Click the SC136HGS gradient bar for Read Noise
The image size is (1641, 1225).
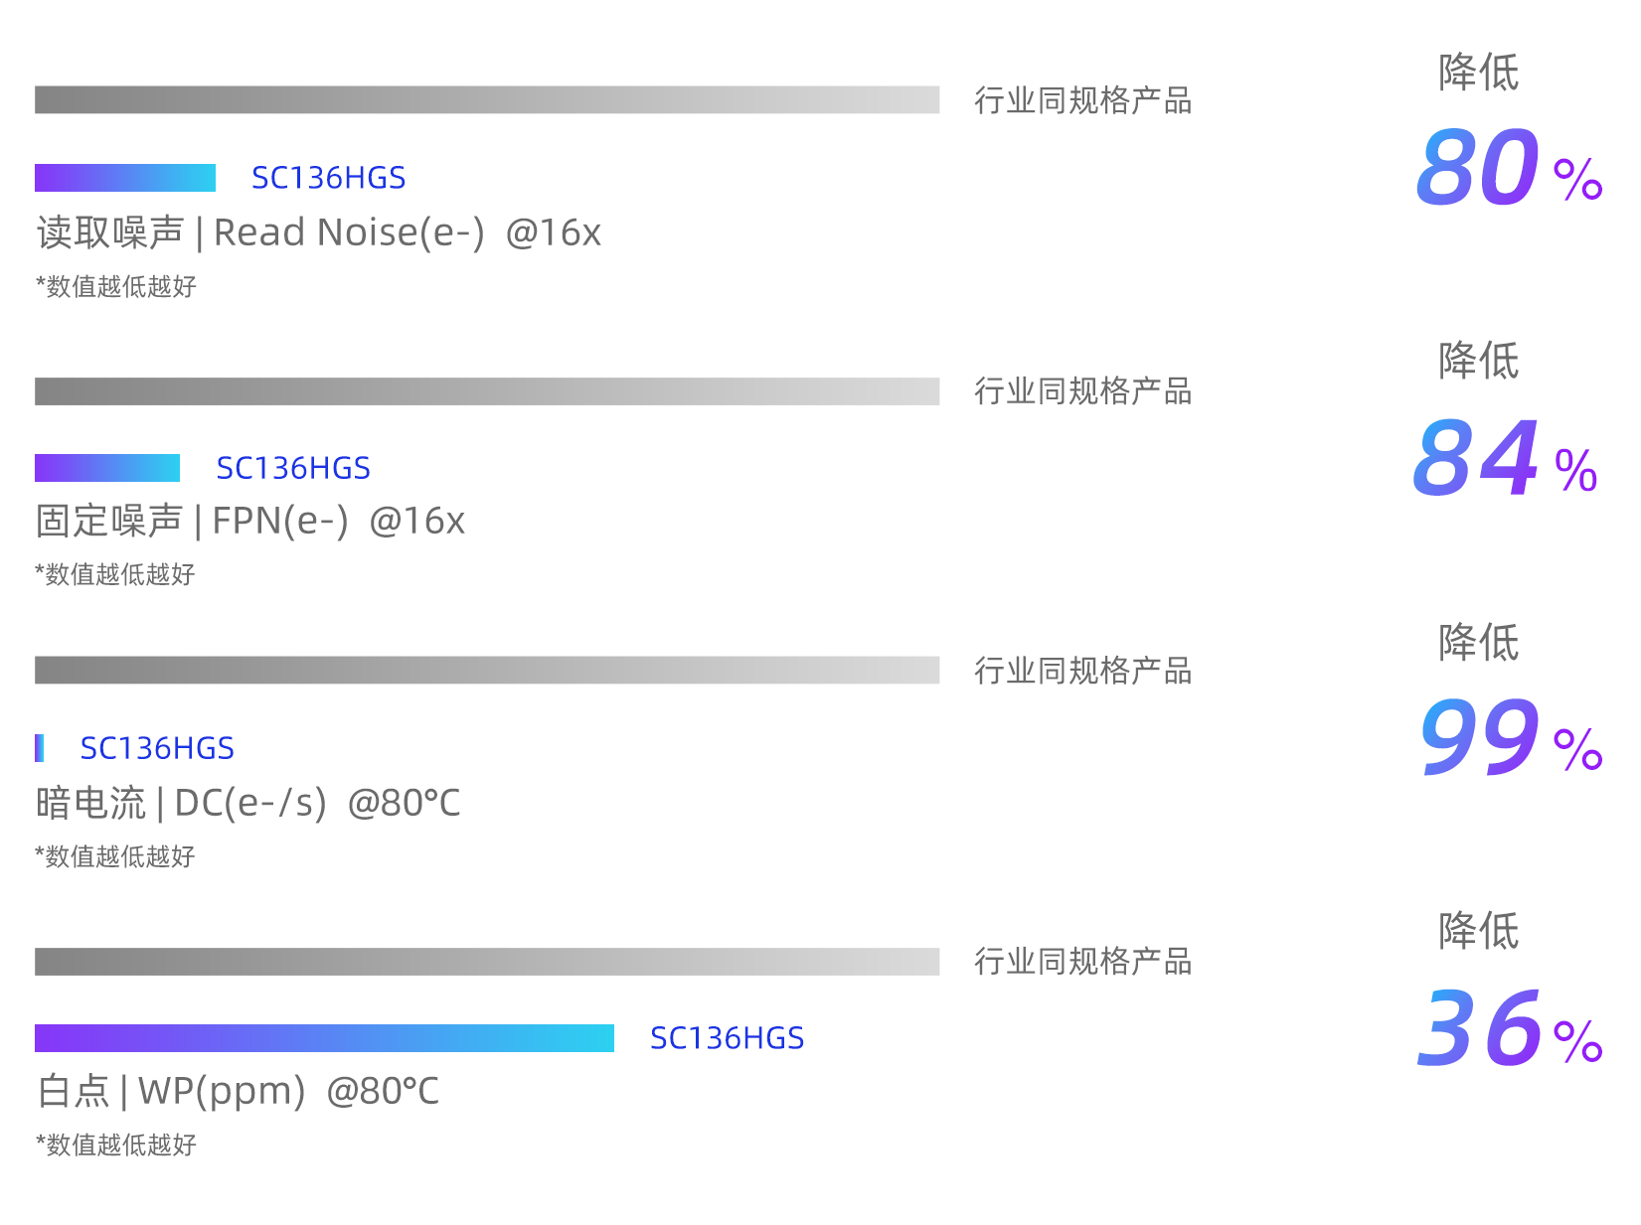pos(125,178)
